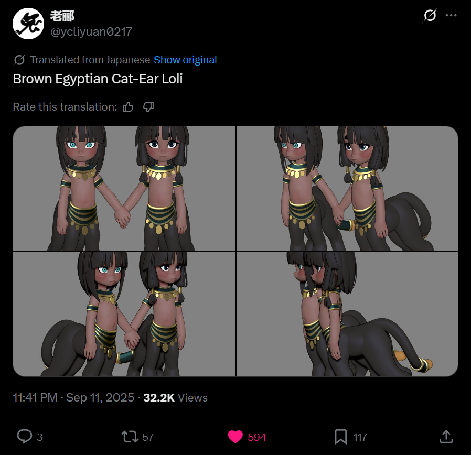The height and width of the screenshot is (455, 471).
Task: Rate translation with thumbs down
Action: pyautogui.click(x=148, y=107)
